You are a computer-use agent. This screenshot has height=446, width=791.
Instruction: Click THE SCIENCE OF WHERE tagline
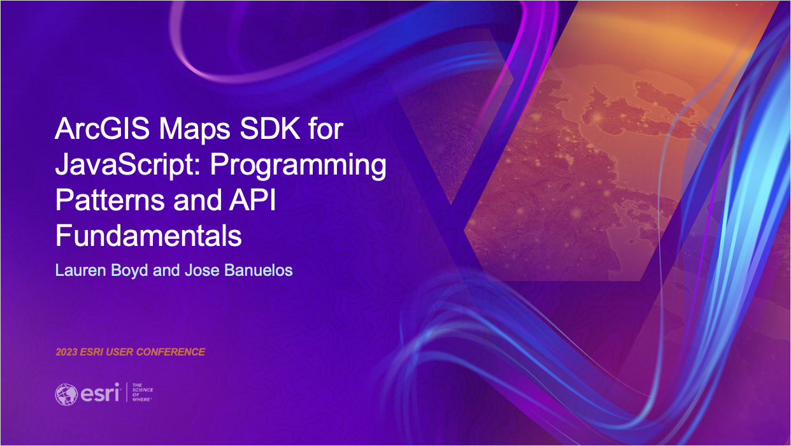click(x=142, y=393)
